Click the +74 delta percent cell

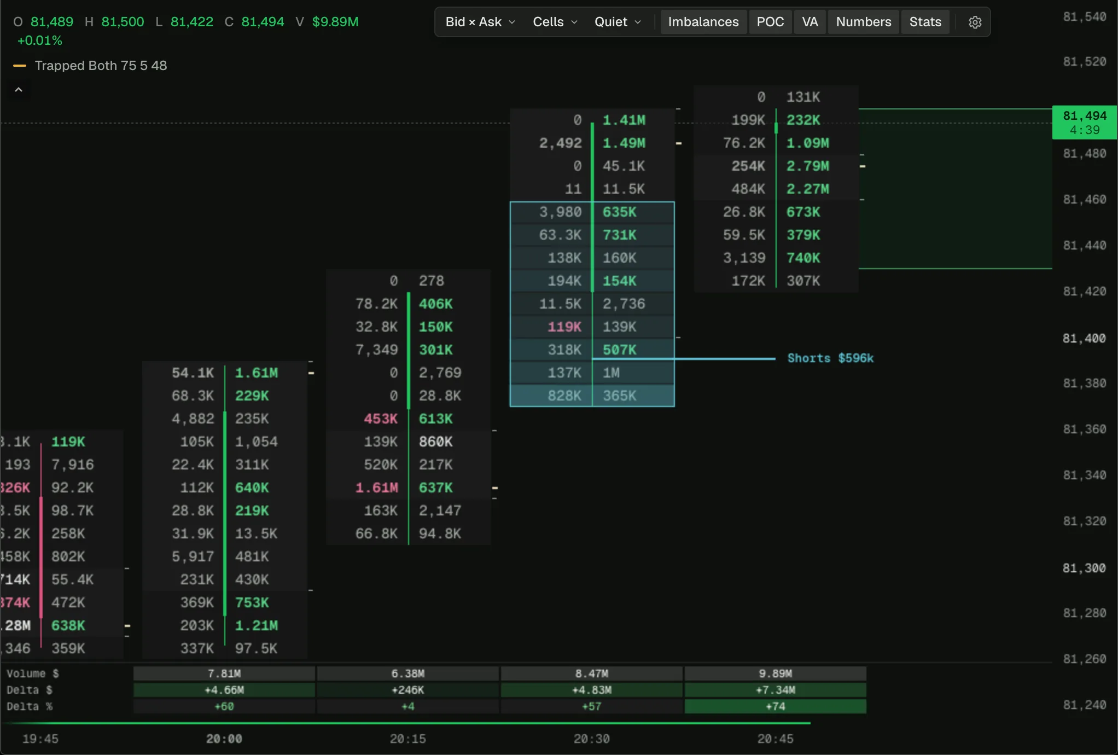pyautogui.click(x=775, y=706)
